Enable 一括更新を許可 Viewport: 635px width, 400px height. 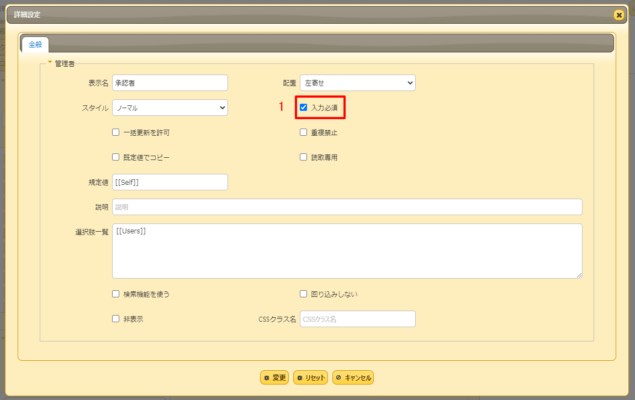point(115,132)
